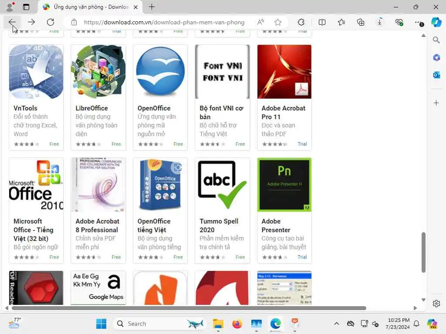
Task: Open the Extensions puzzle icon
Action: click(x=301, y=22)
